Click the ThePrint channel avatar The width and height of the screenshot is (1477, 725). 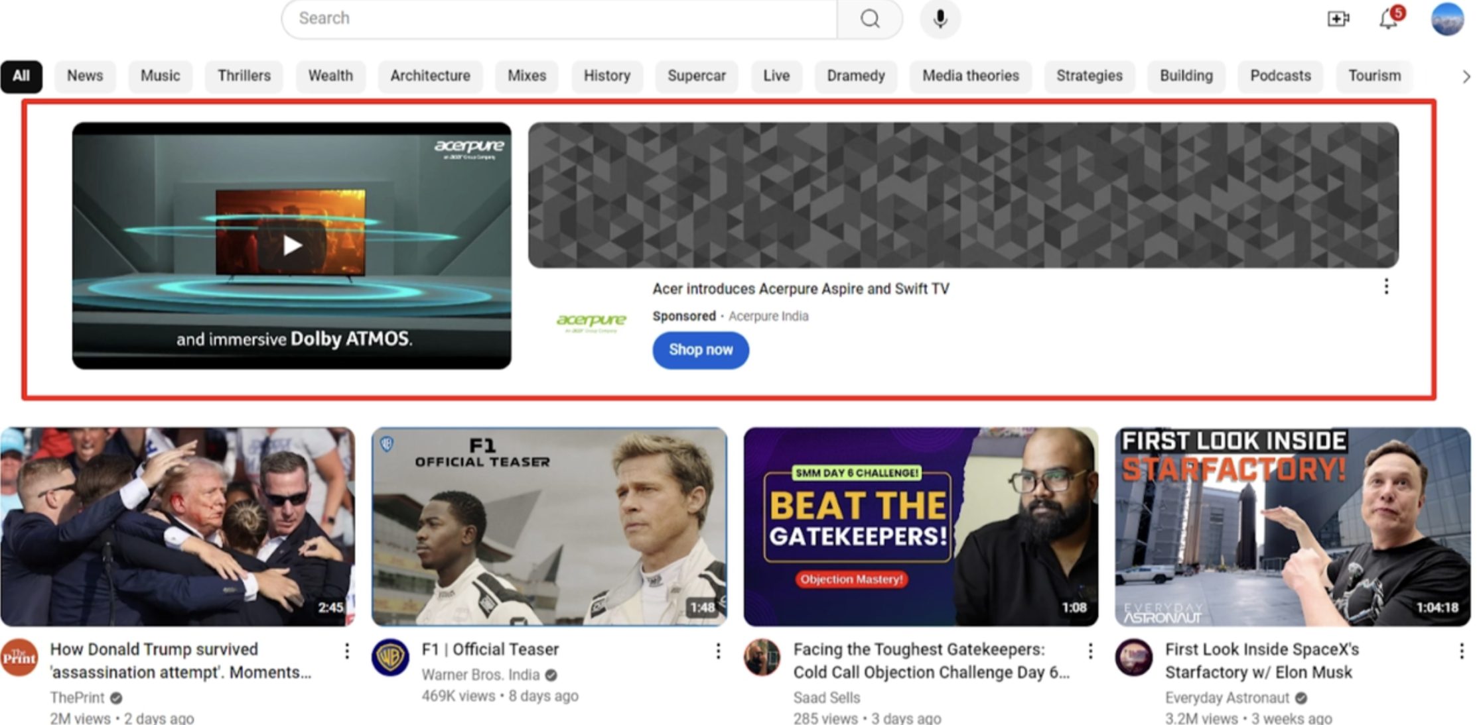point(19,656)
